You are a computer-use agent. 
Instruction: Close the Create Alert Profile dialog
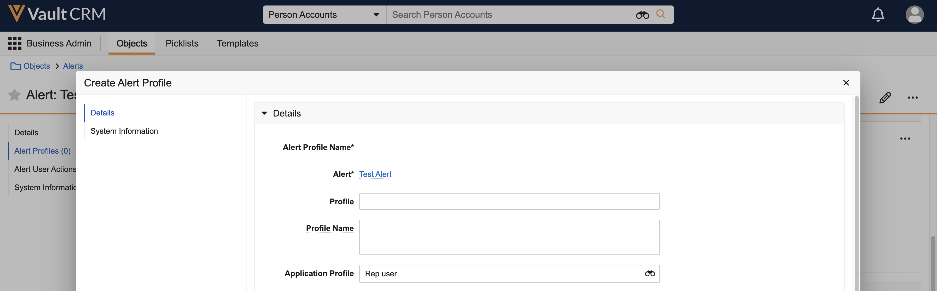[846, 83]
